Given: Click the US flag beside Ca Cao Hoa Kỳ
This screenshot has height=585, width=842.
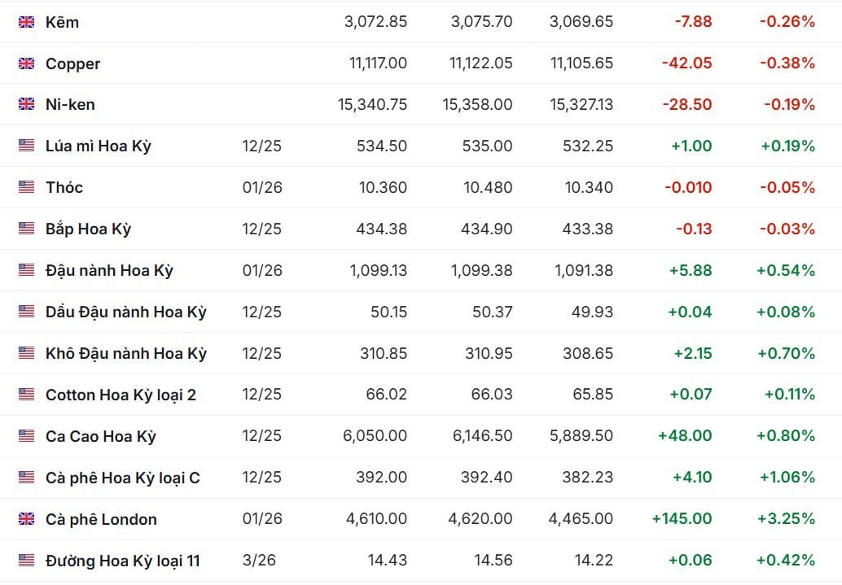Looking at the screenshot, I should point(27,436).
